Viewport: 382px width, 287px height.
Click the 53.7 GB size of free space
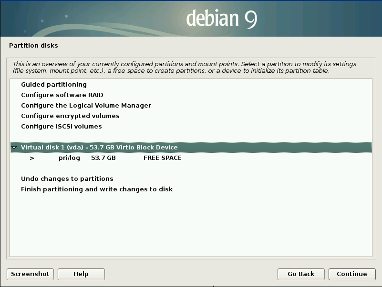(x=103, y=158)
